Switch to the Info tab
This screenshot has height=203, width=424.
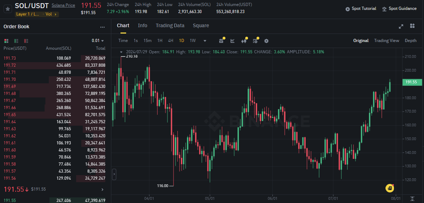click(142, 25)
